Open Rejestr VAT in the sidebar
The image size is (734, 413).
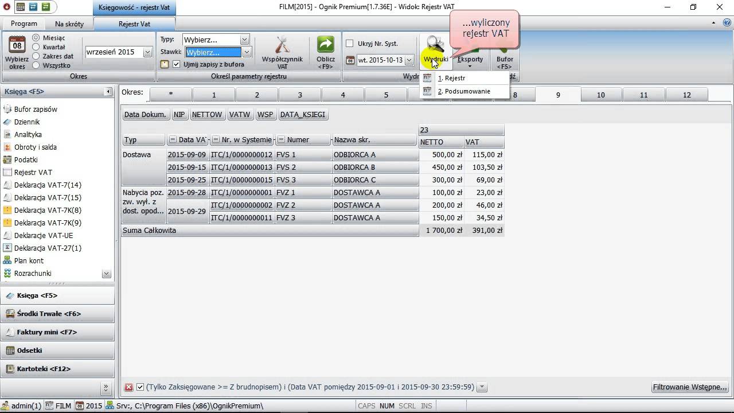33,172
